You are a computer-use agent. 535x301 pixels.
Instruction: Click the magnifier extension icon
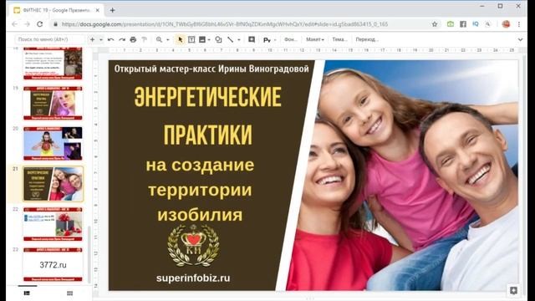[x=488, y=24]
